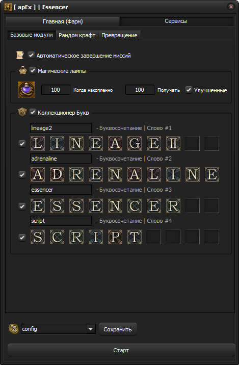Viewport: 239px width, 365px height.
Task: Click the letter C tile in ESSENCER
Action: point(134,206)
